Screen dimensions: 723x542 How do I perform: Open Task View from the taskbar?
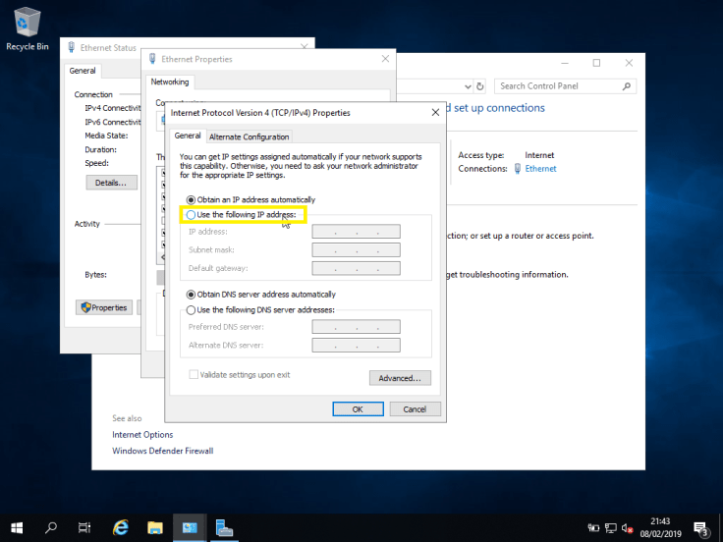84,527
